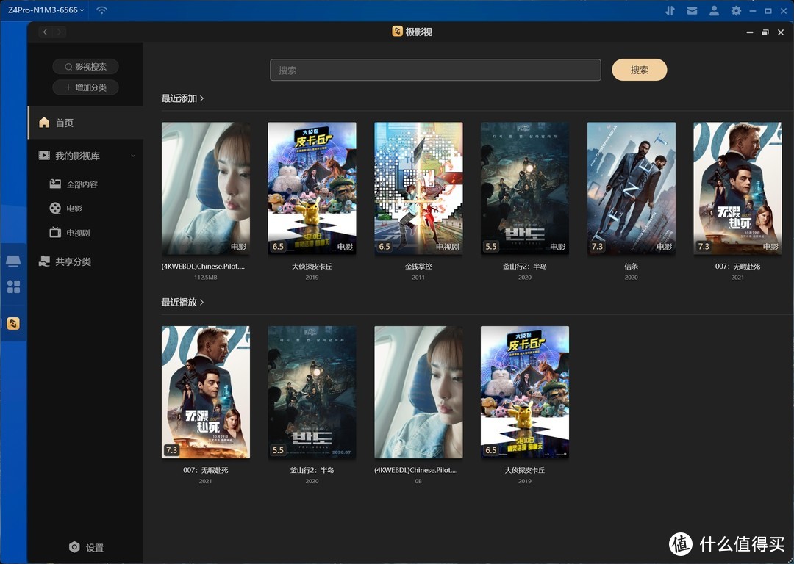Click the user account icon in top bar
This screenshot has height=564, width=794.
[x=712, y=10]
